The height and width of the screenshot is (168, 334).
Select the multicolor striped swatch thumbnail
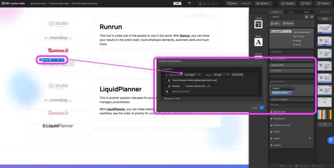(325, 114)
